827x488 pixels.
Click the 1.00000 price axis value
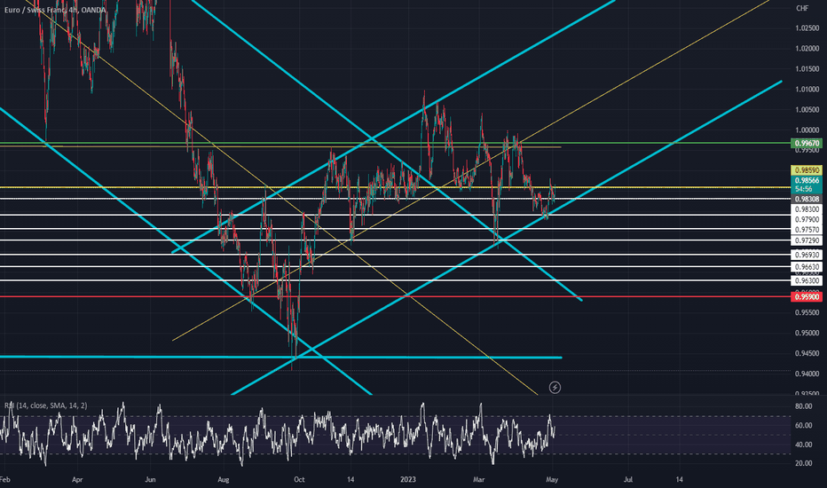click(807, 130)
